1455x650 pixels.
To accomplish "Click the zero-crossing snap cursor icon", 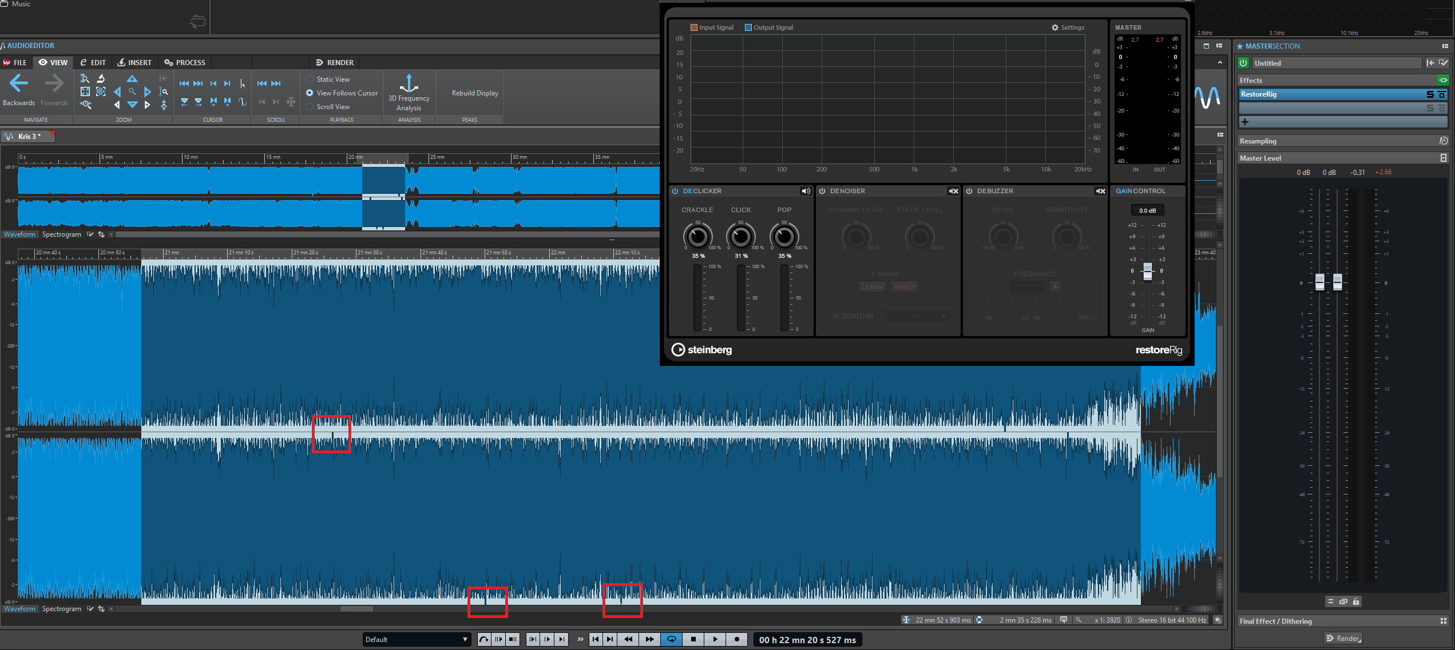I will tap(243, 102).
